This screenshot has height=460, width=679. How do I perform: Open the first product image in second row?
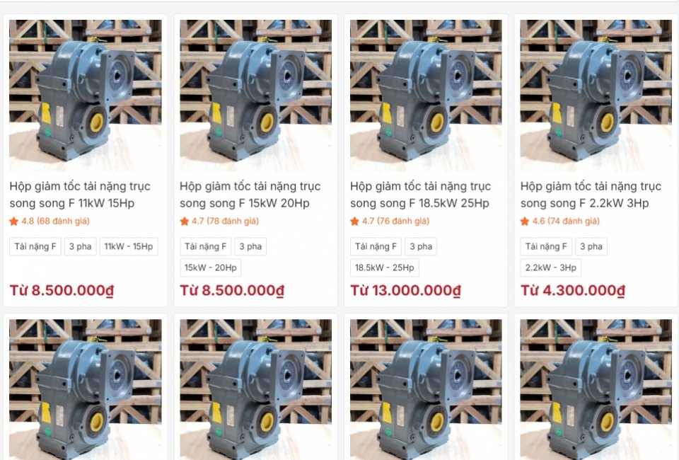[86, 390]
